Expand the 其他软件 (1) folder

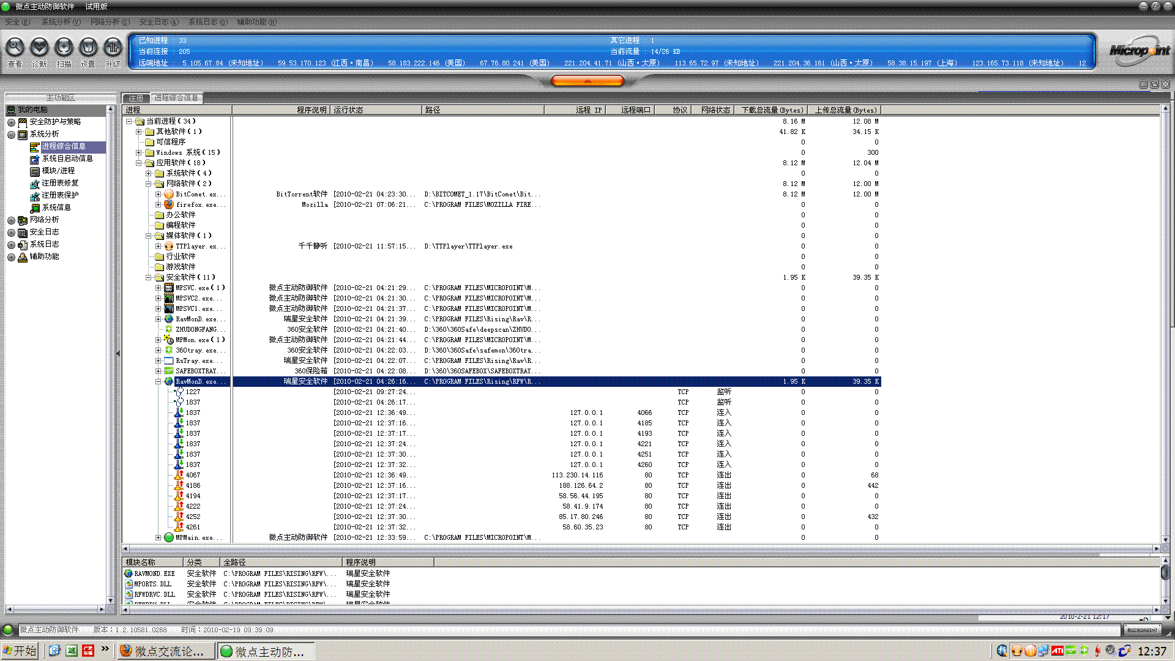click(138, 132)
